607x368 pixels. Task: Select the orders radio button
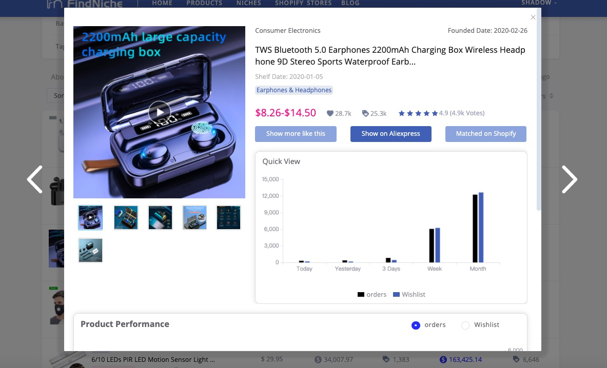pos(416,325)
